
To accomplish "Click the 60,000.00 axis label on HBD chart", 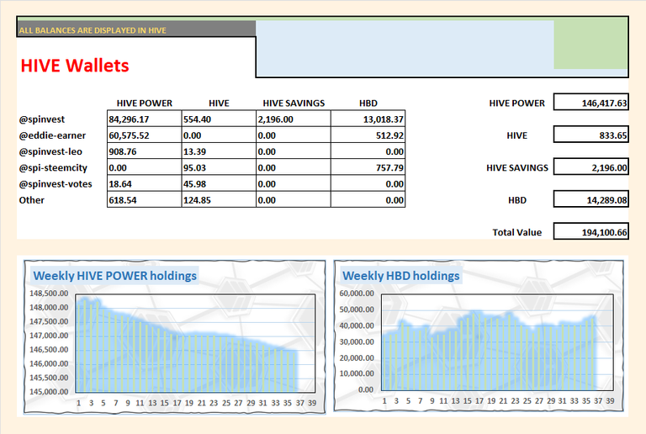I will (357, 294).
